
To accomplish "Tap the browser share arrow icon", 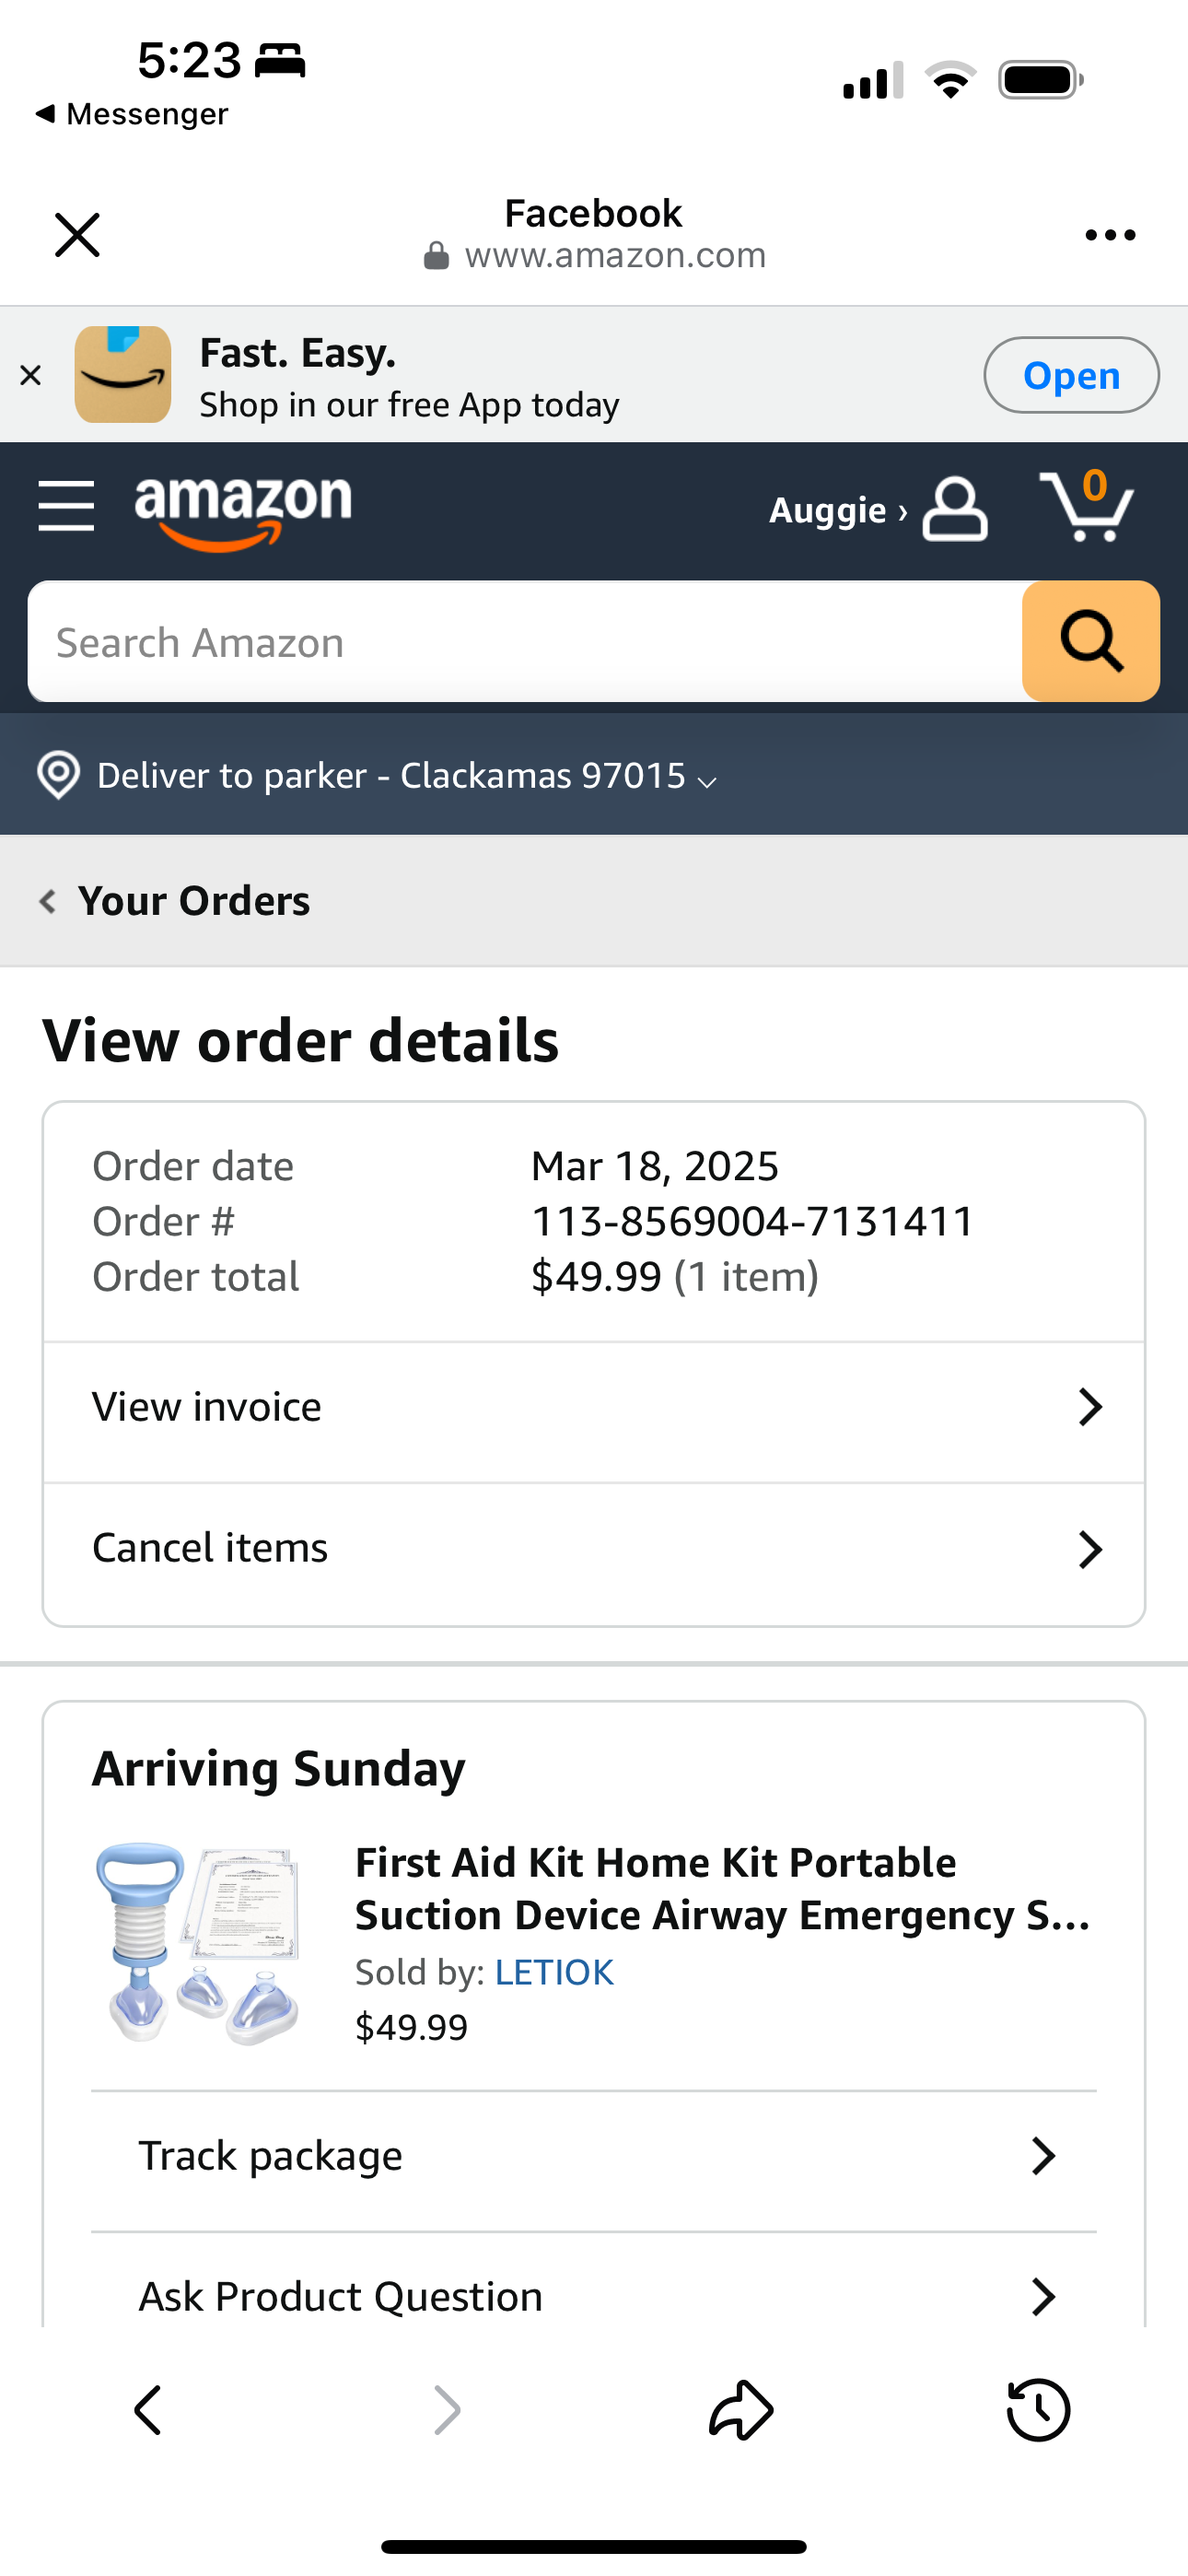I will pyautogui.click(x=741, y=2410).
